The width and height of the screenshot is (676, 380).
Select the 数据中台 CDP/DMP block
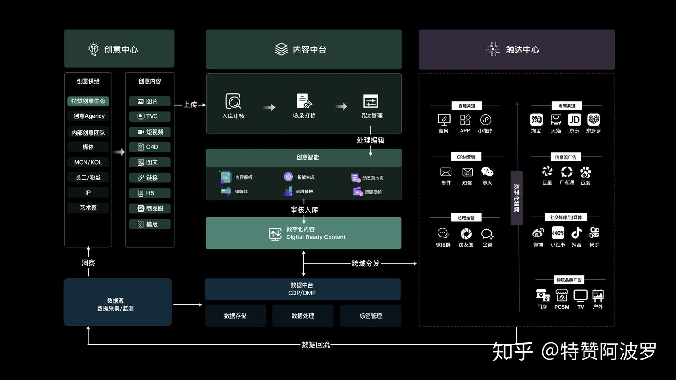click(303, 289)
